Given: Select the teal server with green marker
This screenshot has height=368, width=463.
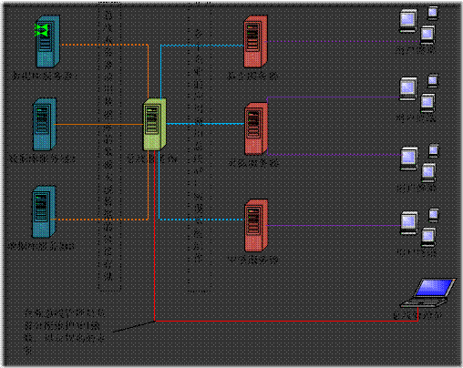Looking at the screenshot, I should pos(47,41).
